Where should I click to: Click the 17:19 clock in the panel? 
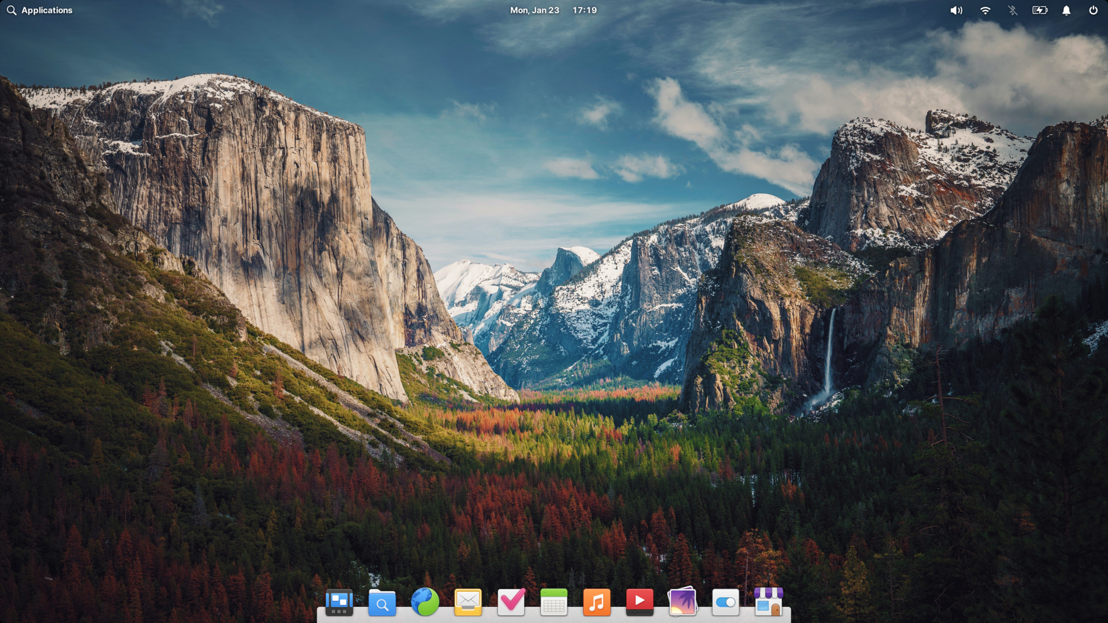585,10
